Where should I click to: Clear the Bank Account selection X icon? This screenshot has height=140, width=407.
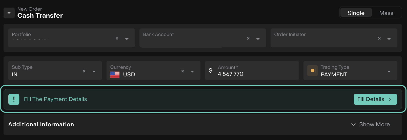(248, 39)
